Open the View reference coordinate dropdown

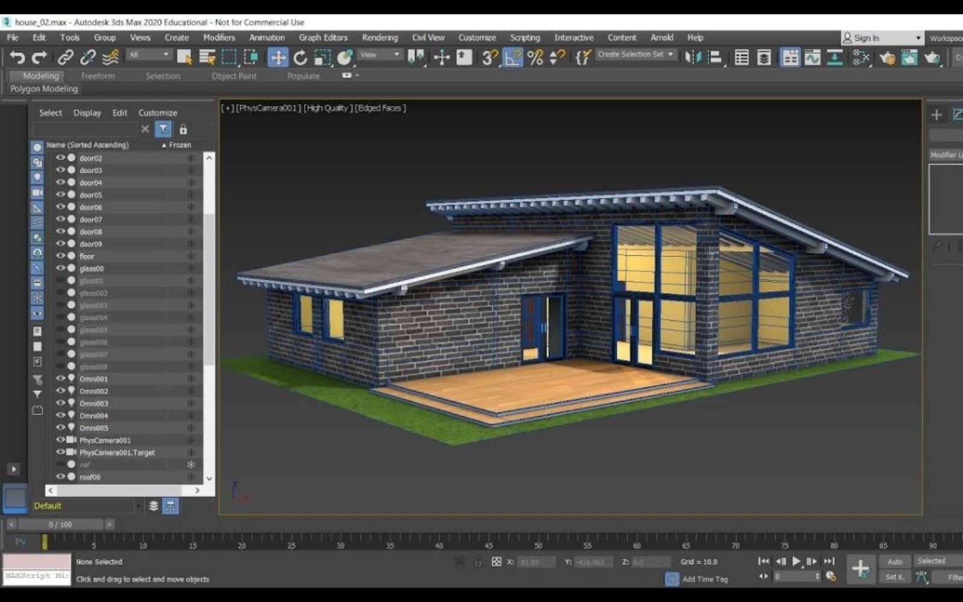click(378, 55)
